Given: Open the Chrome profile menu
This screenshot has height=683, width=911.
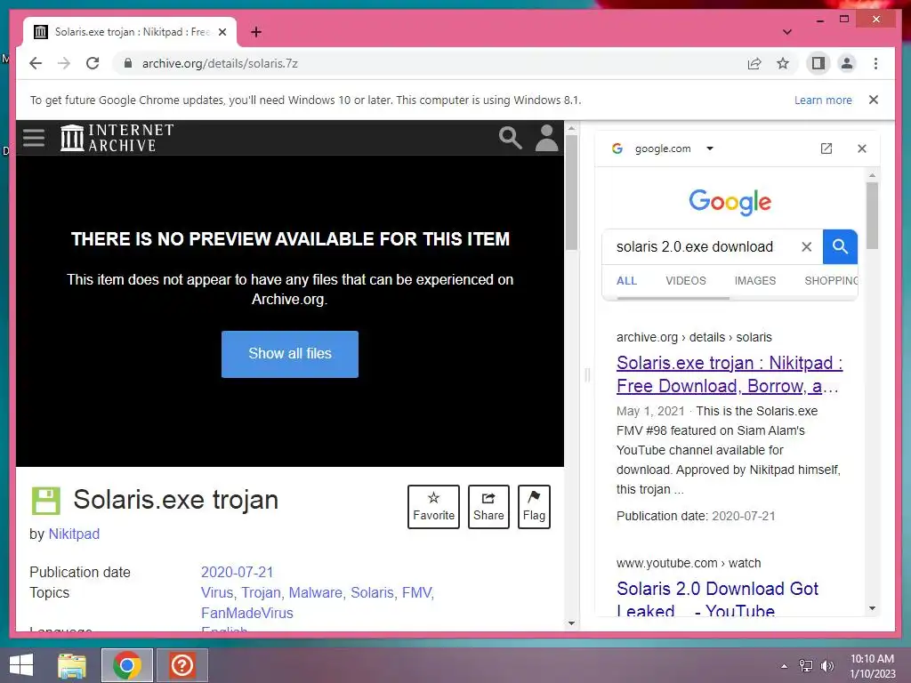Looking at the screenshot, I should (x=847, y=63).
